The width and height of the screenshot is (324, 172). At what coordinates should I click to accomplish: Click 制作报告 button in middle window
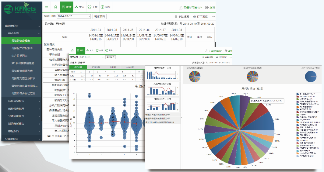110,57
